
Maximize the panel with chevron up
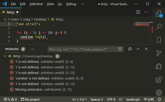pyautogui.click(x=138, y=49)
